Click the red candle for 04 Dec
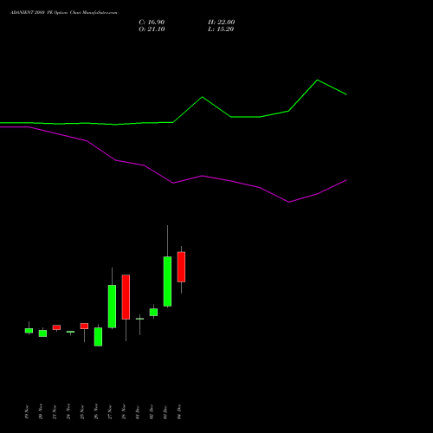The height and width of the screenshot is (433, 433). (x=181, y=267)
